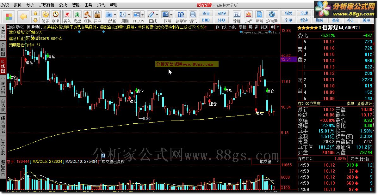378x195 pixels.
Task: Toggle 叠 overlay mode
Action: [x=251, y=27]
